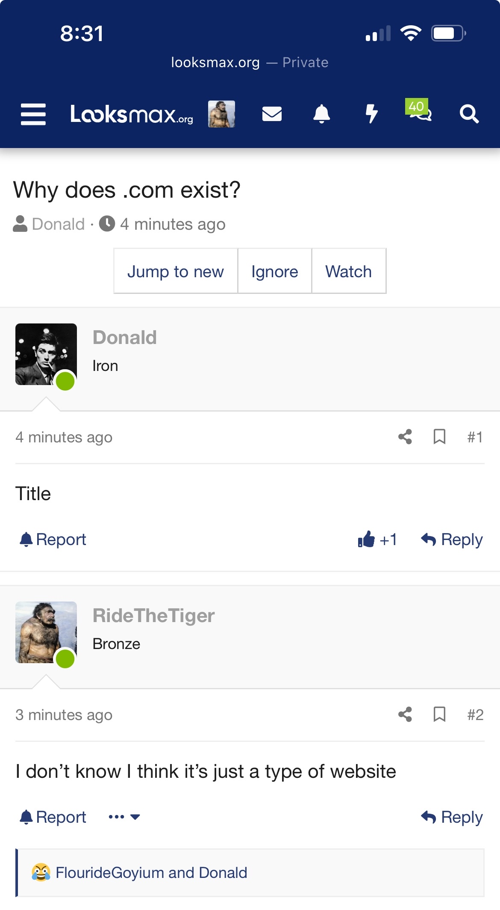Reply to Donald's post

(452, 539)
